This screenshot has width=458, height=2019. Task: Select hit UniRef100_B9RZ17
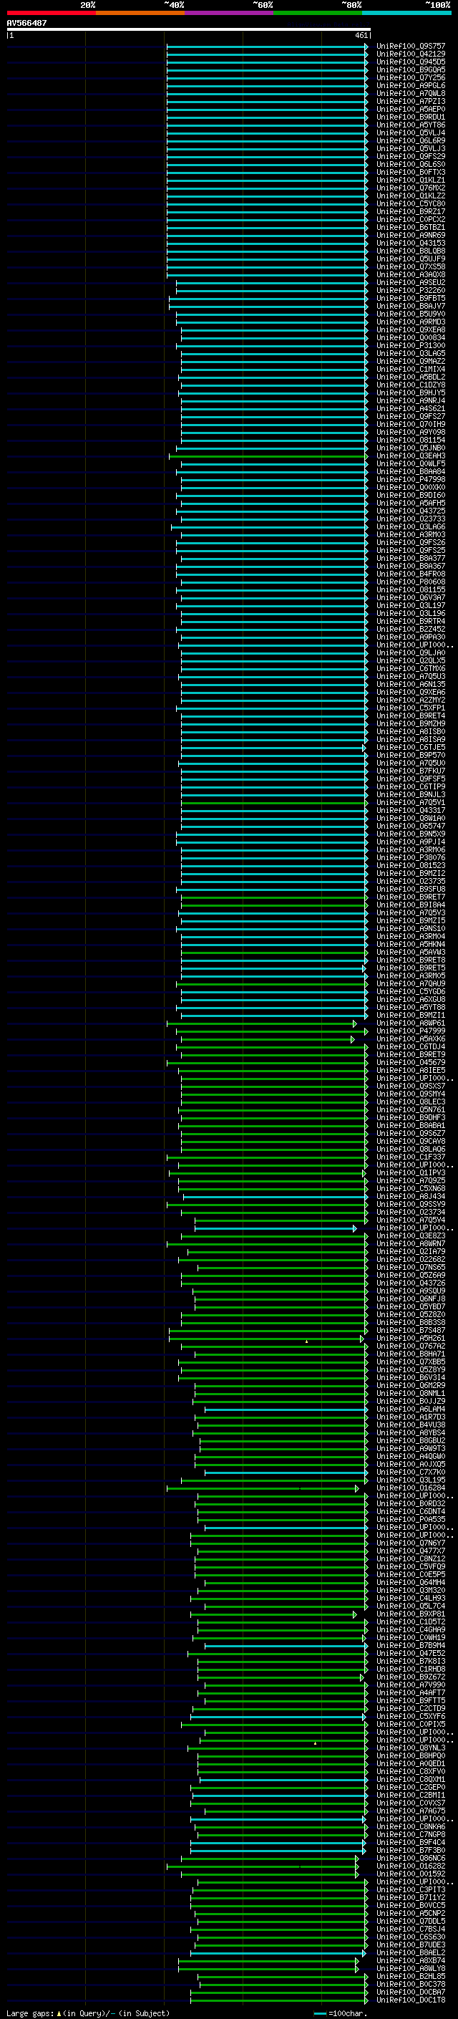pyautogui.click(x=411, y=211)
